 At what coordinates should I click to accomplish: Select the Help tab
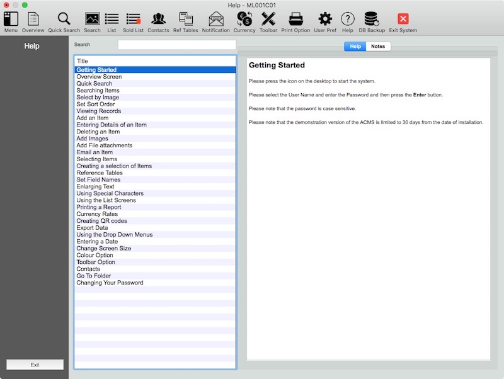355,47
